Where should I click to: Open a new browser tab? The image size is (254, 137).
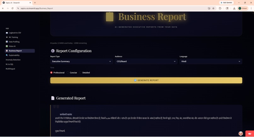click(35, 3)
